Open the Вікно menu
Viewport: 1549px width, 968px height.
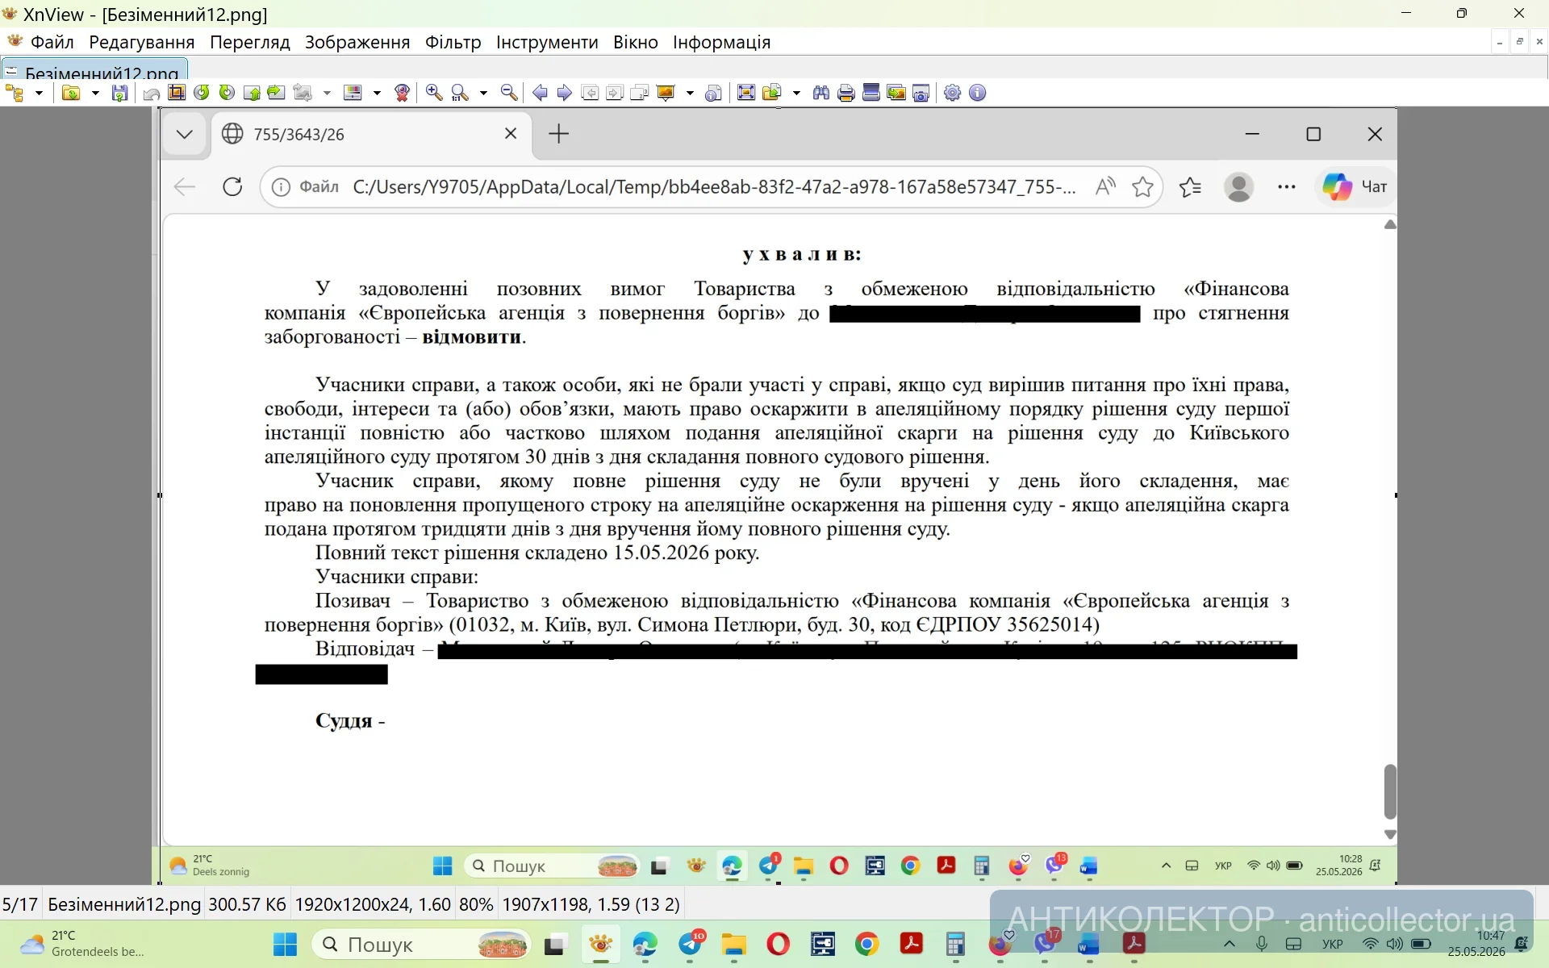(636, 42)
